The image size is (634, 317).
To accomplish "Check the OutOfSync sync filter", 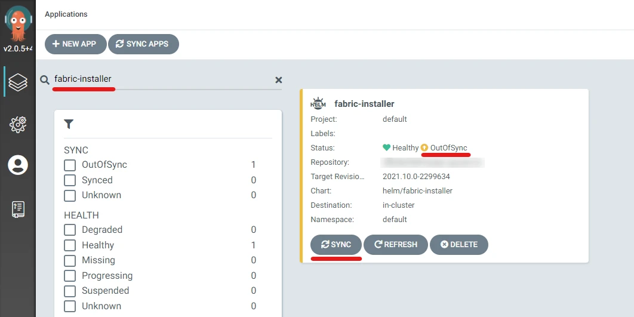I will pyautogui.click(x=70, y=165).
